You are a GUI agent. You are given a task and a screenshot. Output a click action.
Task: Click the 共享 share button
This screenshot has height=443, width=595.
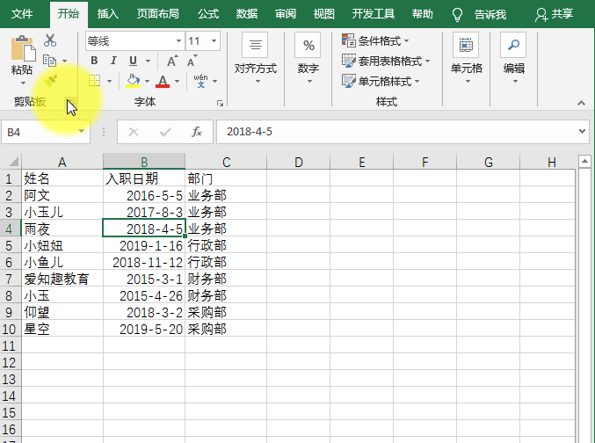(x=554, y=14)
